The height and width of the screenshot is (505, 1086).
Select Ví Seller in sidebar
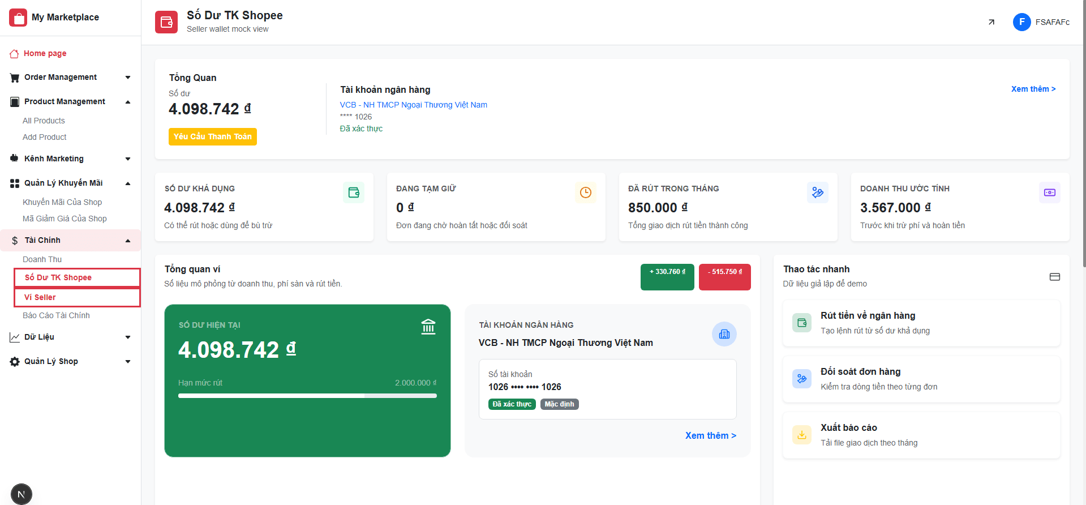point(77,297)
